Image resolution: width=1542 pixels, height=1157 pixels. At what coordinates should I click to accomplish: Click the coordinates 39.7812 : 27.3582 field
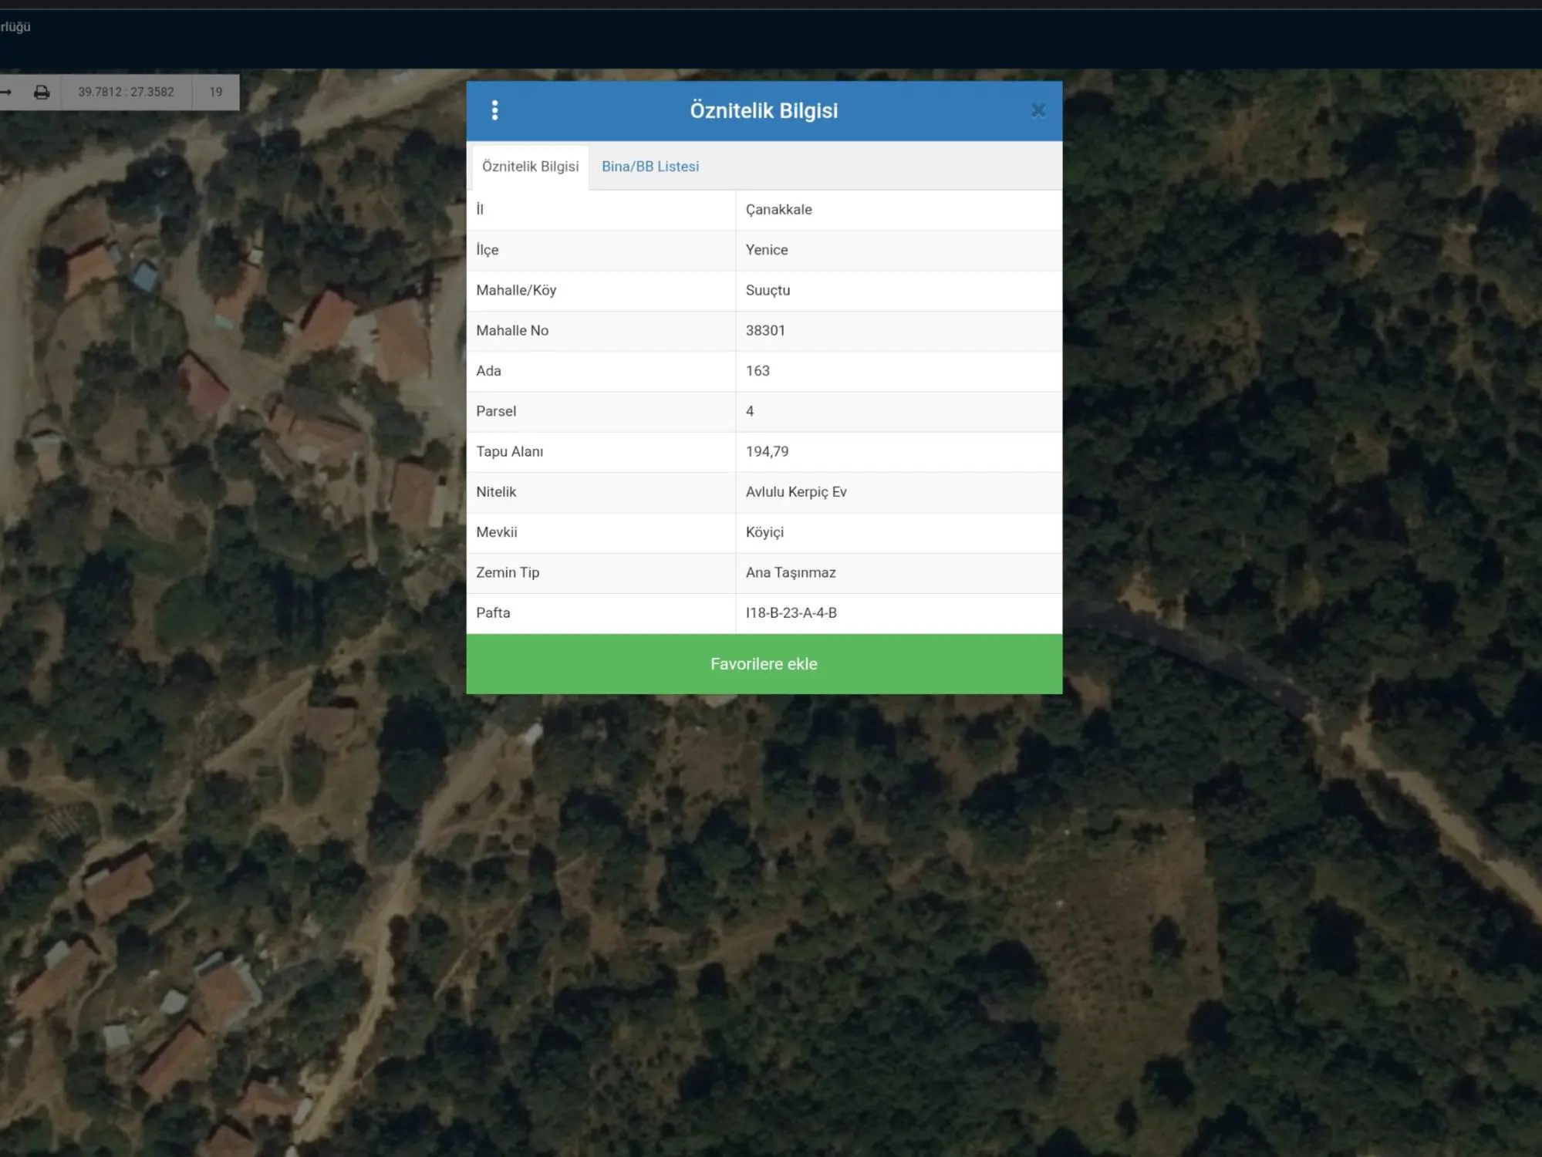[127, 93]
